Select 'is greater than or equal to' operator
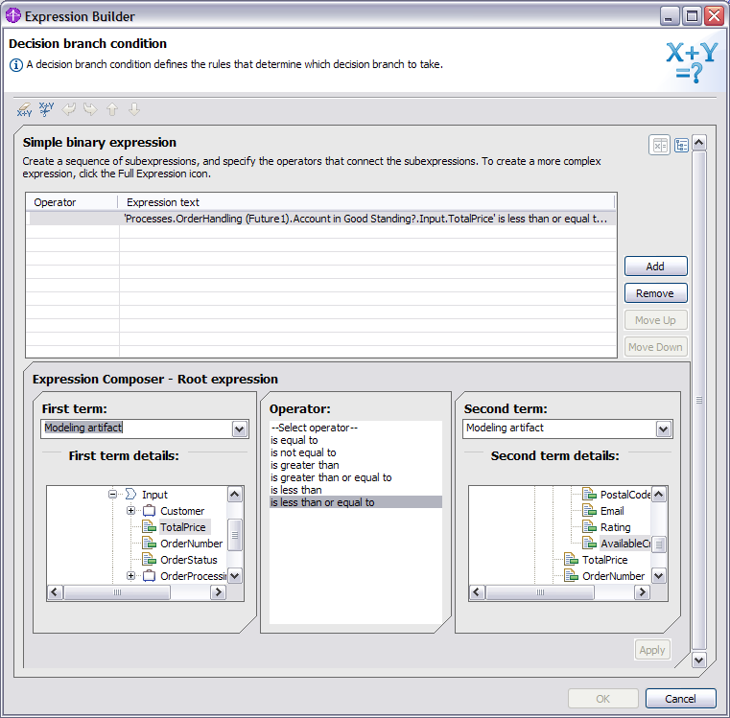Image resolution: width=730 pixels, height=718 pixels. (x=331, y=477)
